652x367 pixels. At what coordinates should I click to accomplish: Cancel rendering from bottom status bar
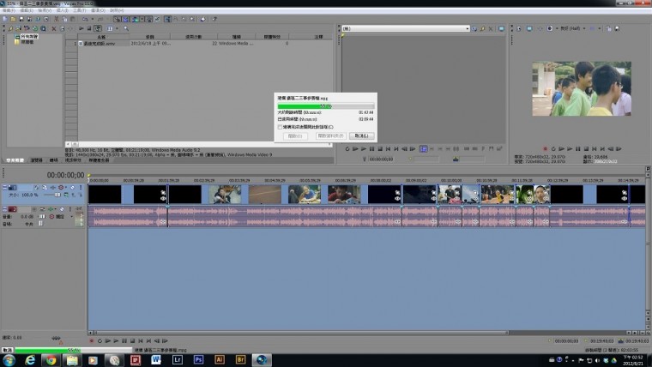coord(7,350)
